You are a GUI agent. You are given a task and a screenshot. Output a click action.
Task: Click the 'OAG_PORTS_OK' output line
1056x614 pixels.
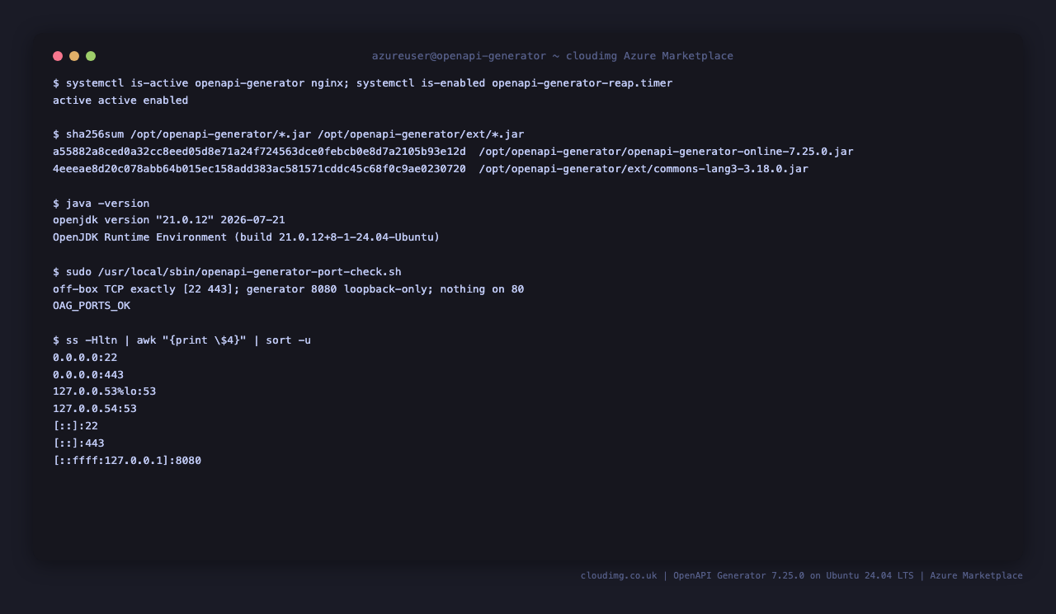pos(92,306)
